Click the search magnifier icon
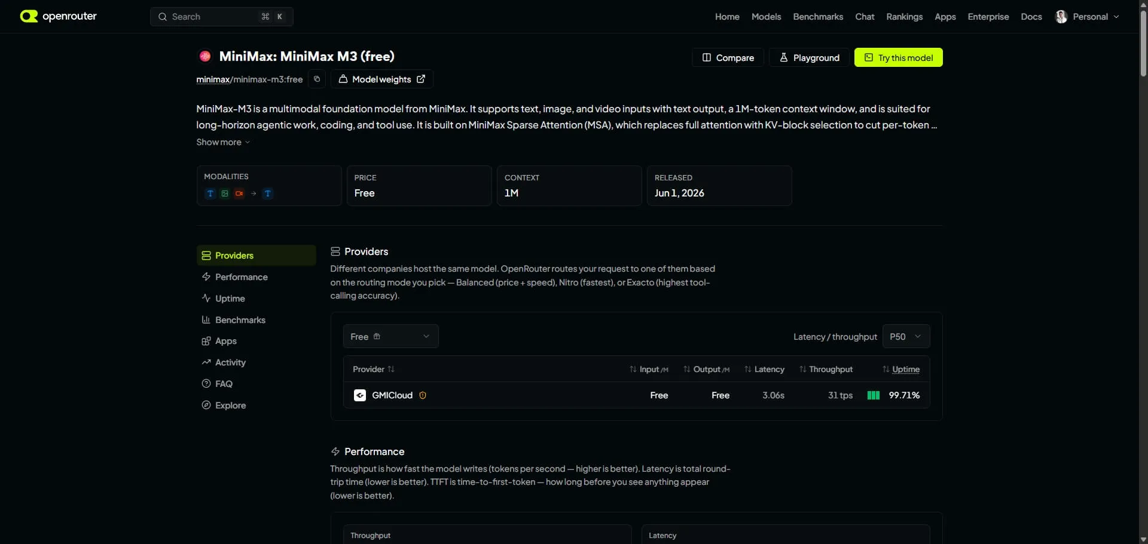 162,17
